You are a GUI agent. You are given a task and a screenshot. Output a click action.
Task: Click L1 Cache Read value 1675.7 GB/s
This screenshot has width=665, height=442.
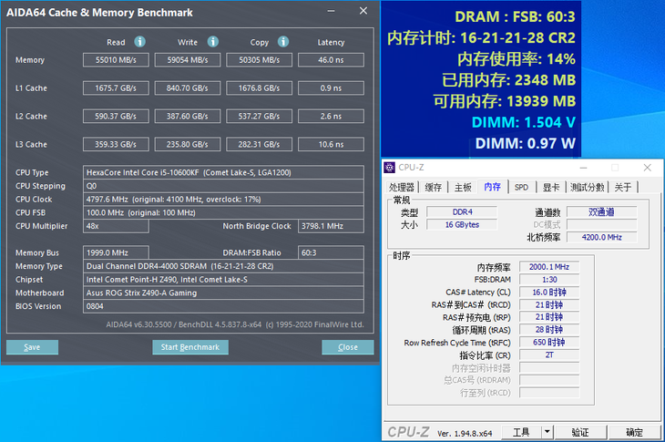click(116, 87)
